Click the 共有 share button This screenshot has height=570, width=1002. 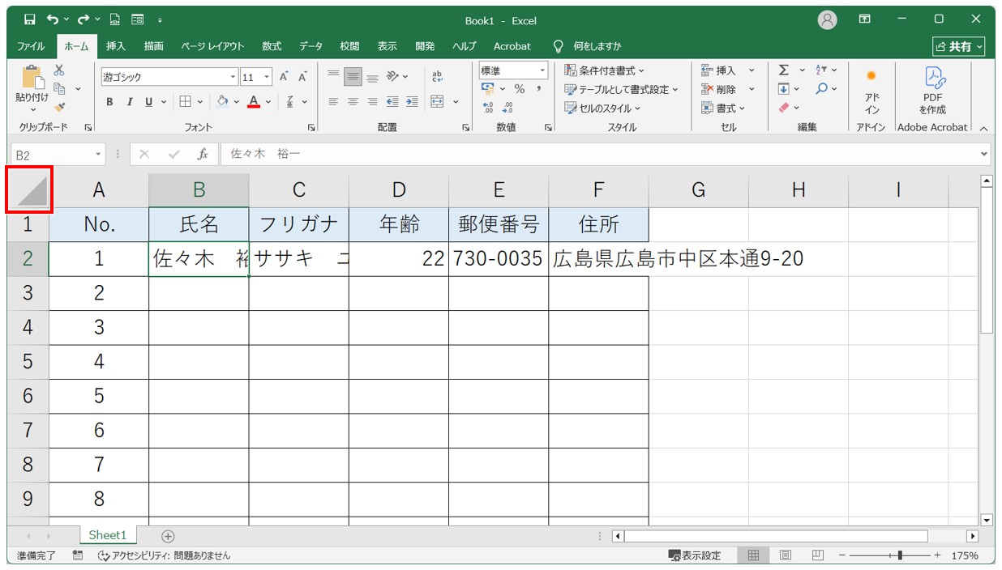pyautogui.click(x=959, y=46)
